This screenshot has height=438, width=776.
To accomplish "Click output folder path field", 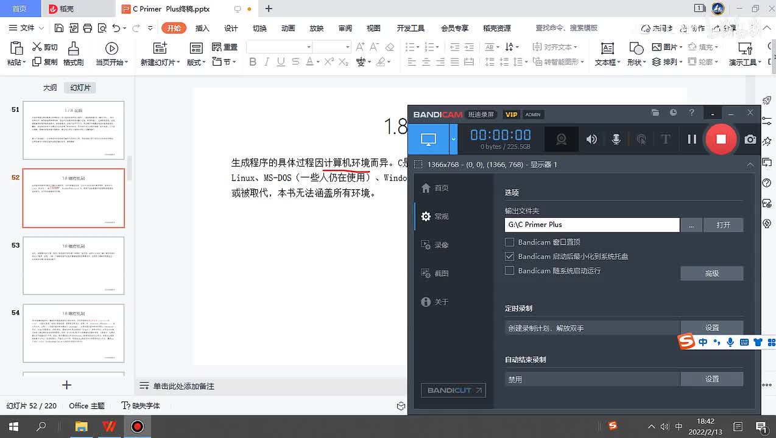I will coord(592,224).
